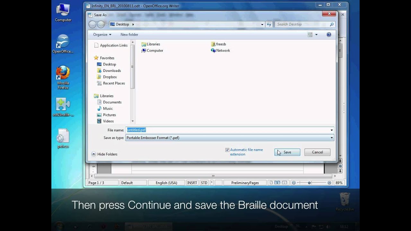The image size is (411, 231).
Task: Click the New folder button
Action: click(x=129, y=35)
